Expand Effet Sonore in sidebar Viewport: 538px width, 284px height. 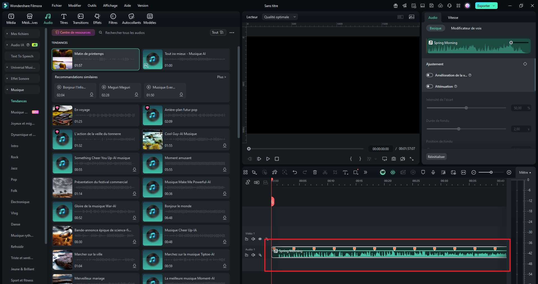pyautogui.click(x=22, y=78)
